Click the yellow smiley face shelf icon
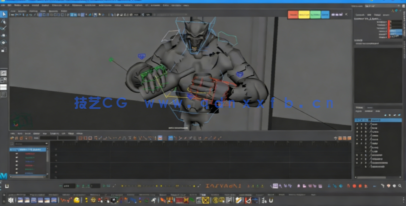Screen dimensions: 406x206 pyautogui.click(x=76, y=200)
